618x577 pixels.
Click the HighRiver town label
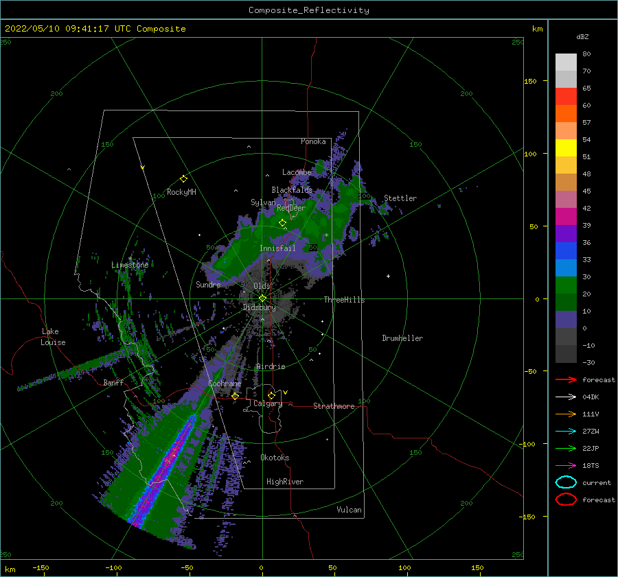285,482
